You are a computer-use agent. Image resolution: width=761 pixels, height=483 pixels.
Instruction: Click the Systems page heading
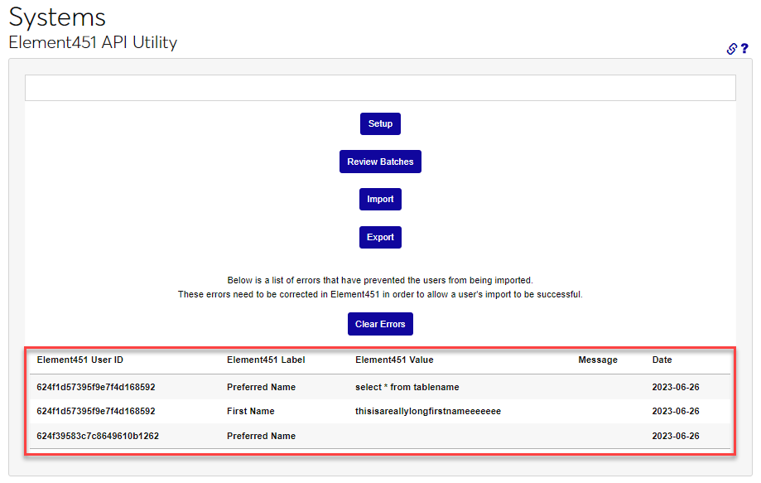point(57,17)
